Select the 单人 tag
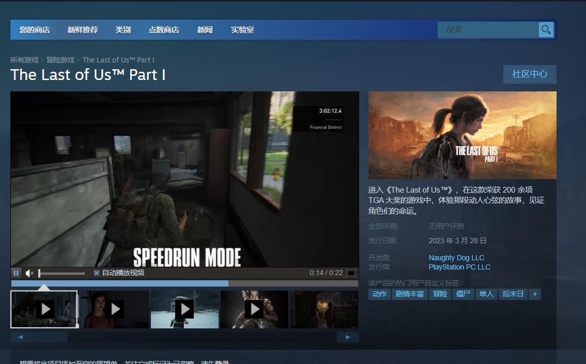The width and height of the screenshot is (586, 364). [x=486, y=294]
